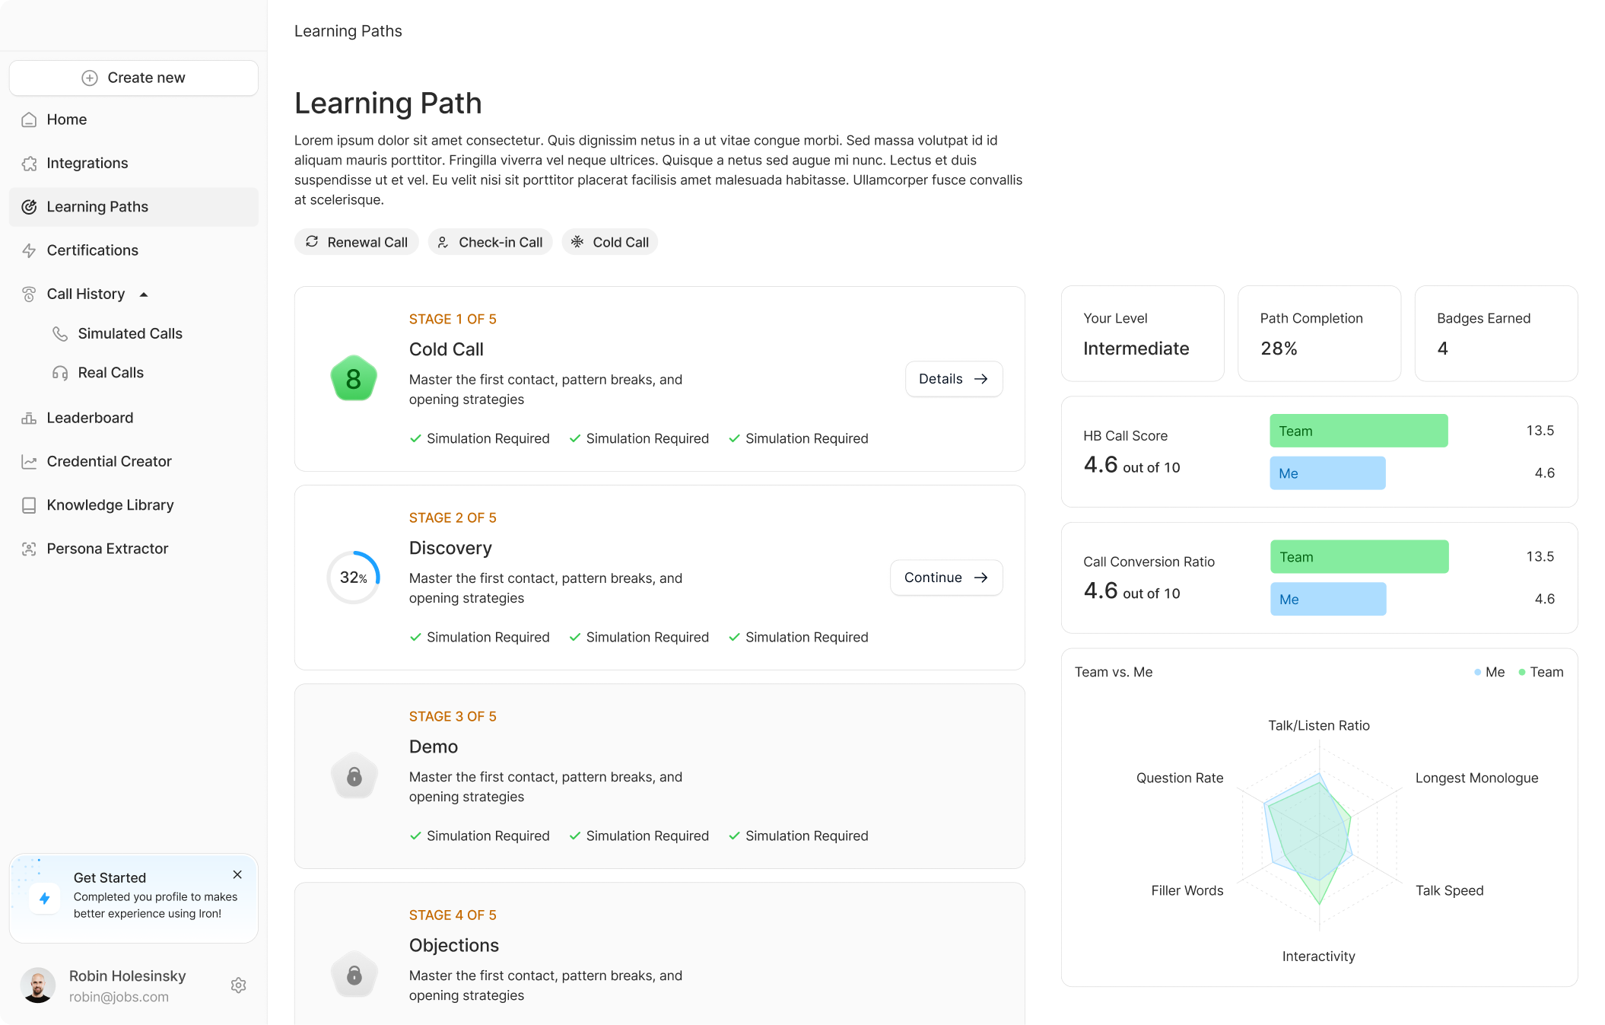
Task: Open Certifications in the sidebar
Action: (x=133, y=250)
